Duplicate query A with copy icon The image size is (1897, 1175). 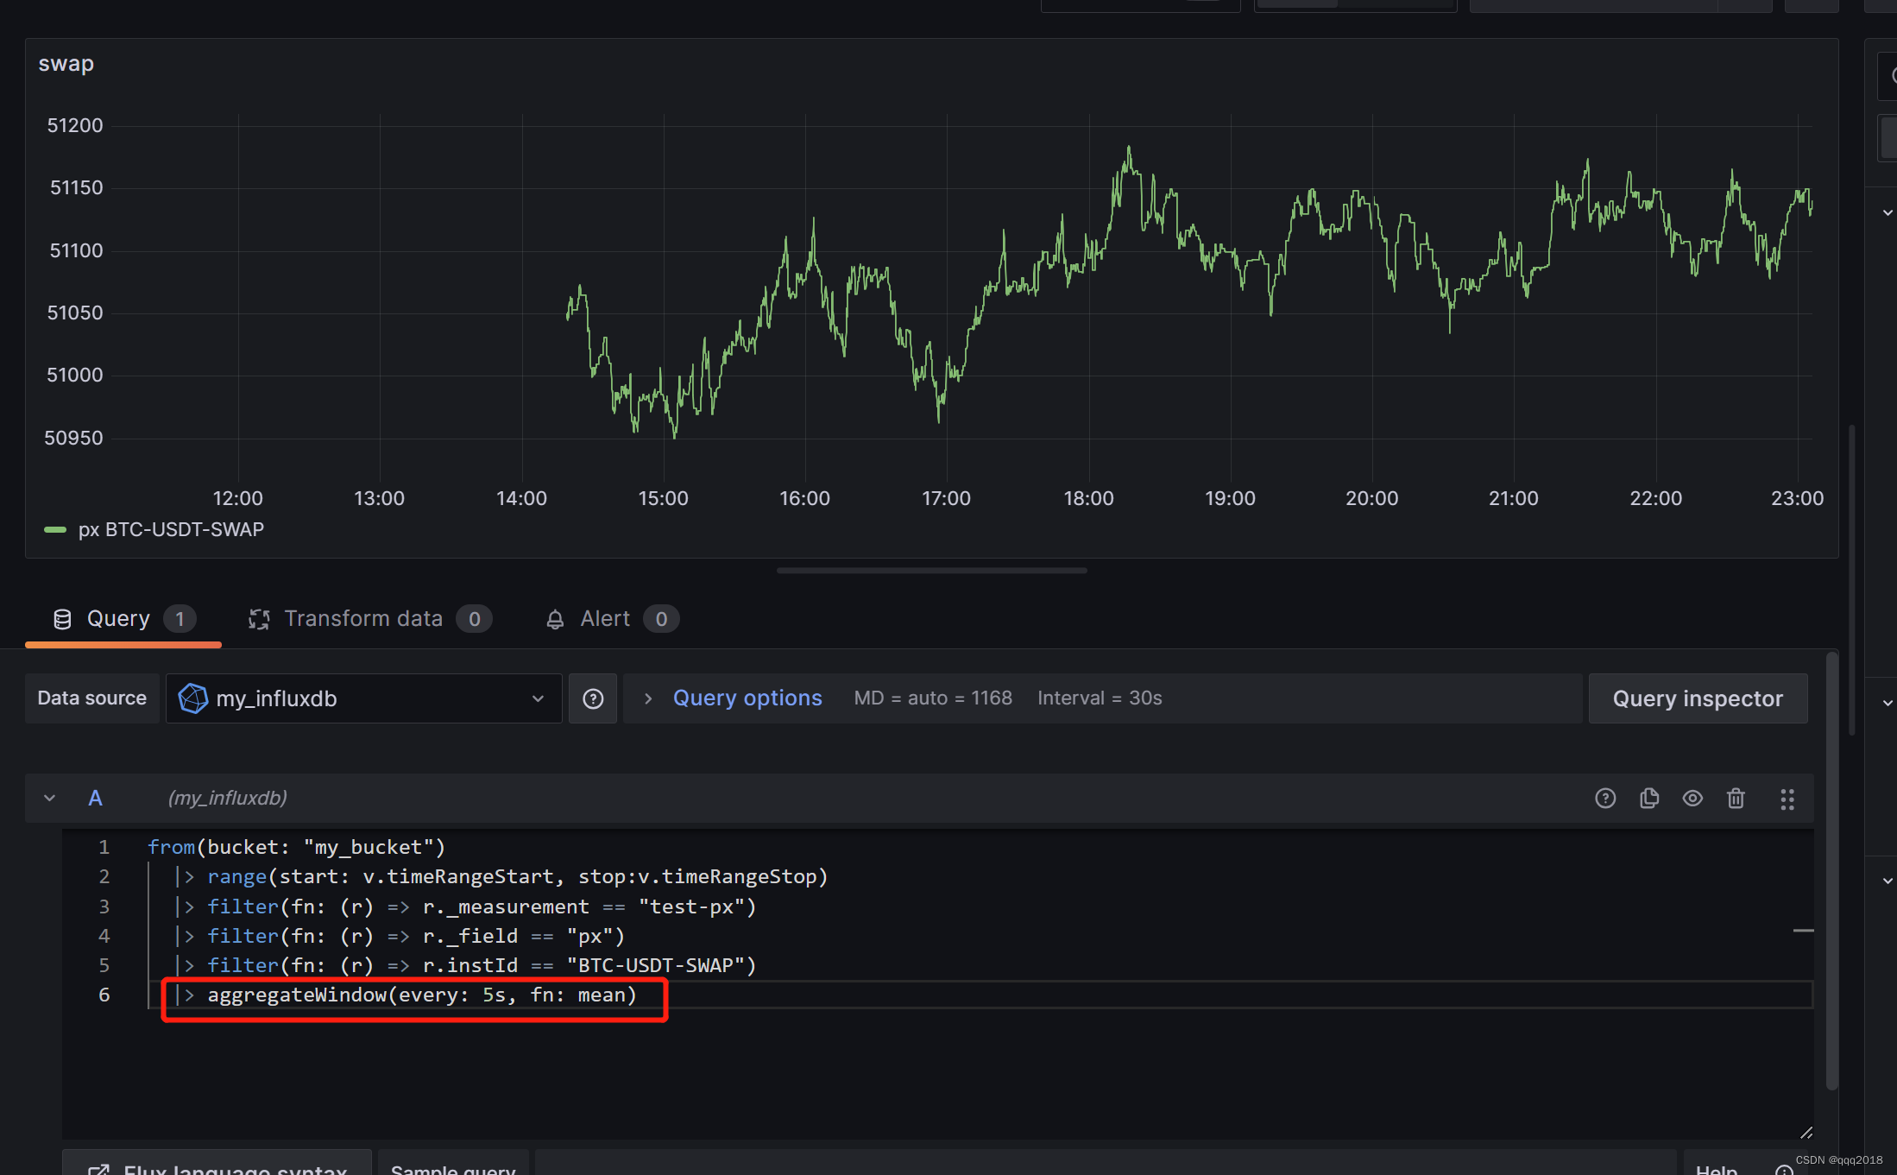pos(1649,799)
